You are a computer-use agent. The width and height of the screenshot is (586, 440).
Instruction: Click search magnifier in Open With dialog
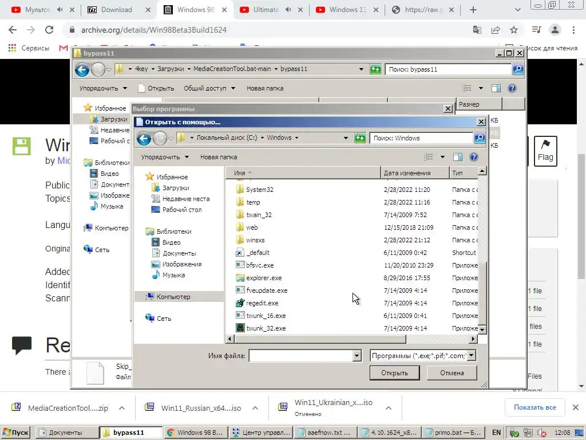tap(479, 138)
